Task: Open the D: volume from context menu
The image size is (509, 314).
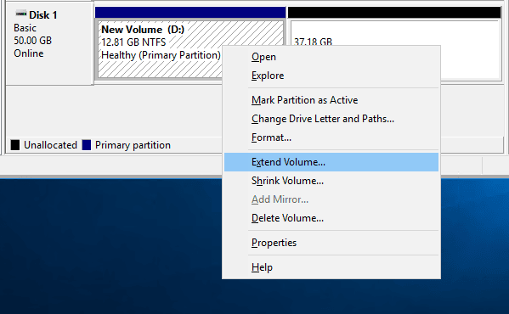Action: (331, 57)
